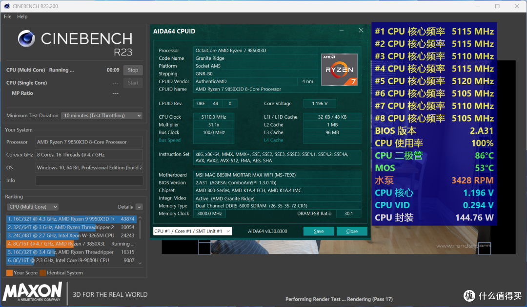527x307 pixels.
Task: Click the CPUID Rev value 0BF
Action: [x=201, y=104]
